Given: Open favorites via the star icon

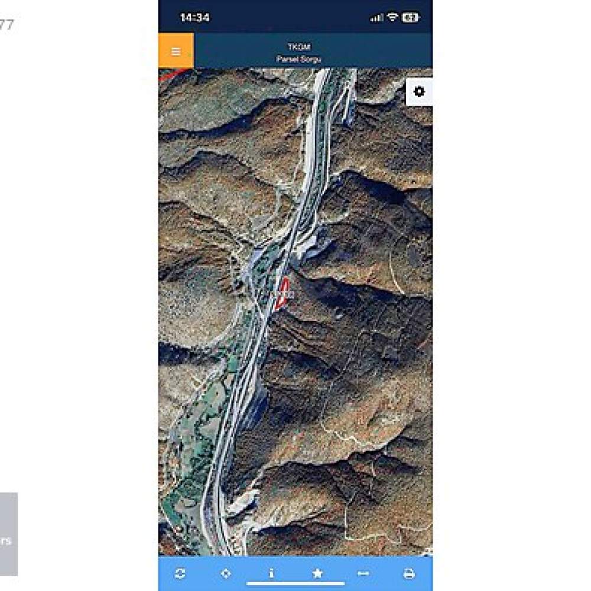Looking at the screenshot, I should (x=317, y=573).
